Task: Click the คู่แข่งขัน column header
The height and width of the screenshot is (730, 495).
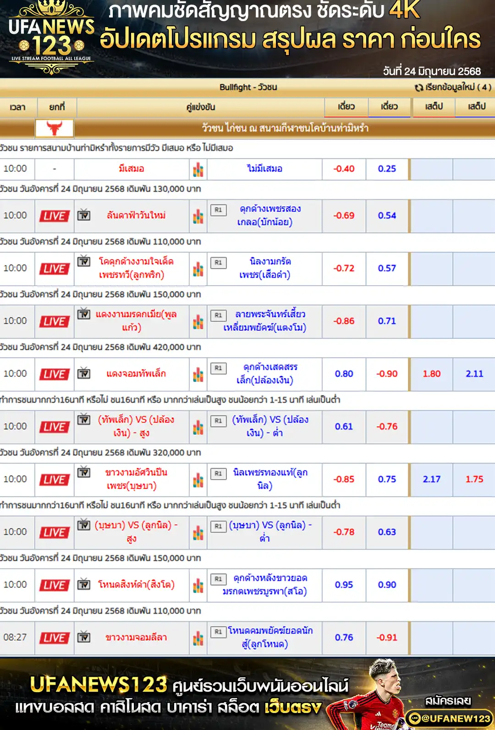Action: pos(201,107)
